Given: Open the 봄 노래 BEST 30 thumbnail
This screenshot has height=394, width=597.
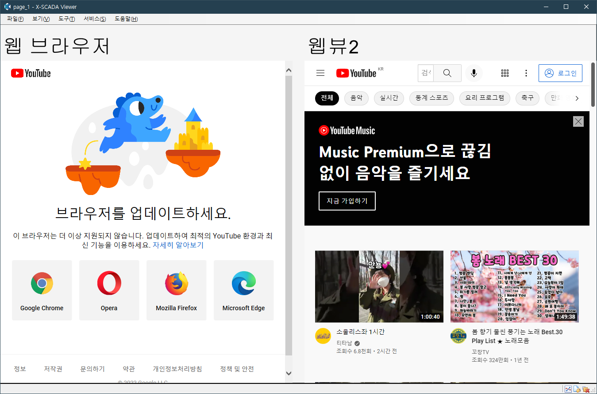Looking at the screenshot, I should tap(515, 286).
